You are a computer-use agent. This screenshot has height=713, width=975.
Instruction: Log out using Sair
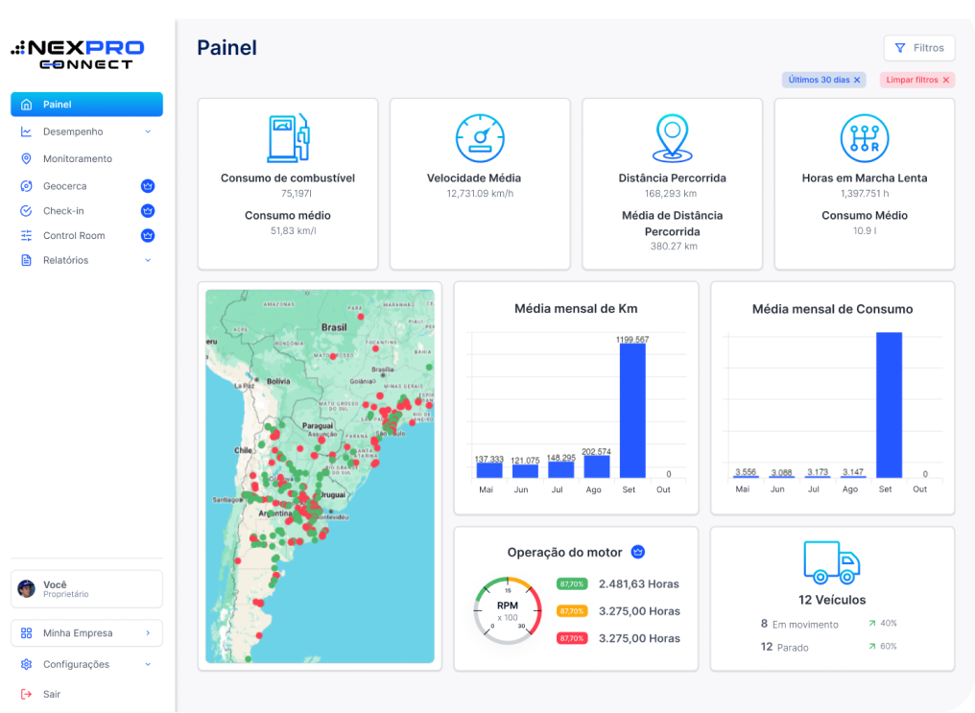pyautogui.click(x=52, y=694)
